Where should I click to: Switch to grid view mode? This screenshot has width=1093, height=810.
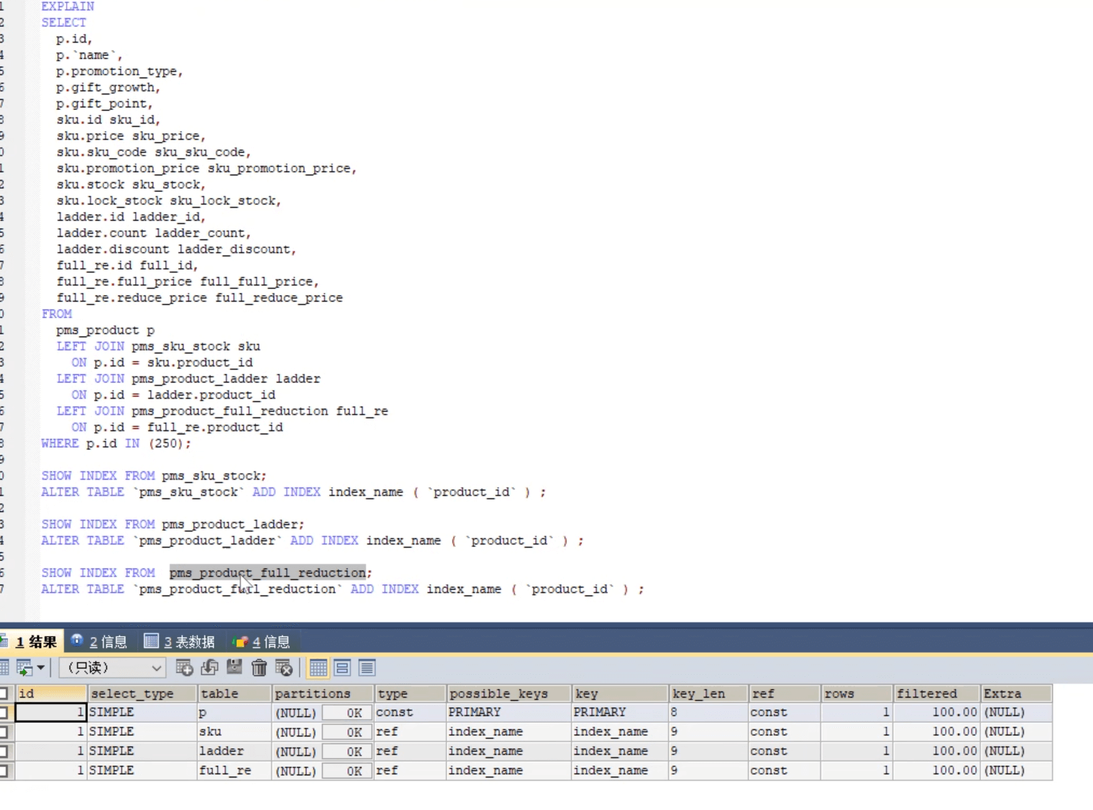pos(318,668)
